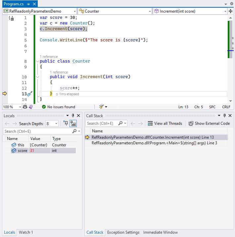Click the Call Stack back arrow
This screenshot has height=237, width=235.
click(x=133, y=124)
